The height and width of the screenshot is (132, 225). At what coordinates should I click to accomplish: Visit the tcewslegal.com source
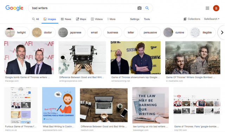(x=141, y=130)
